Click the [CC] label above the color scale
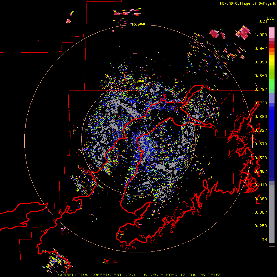277x277 pixels. pyautogui.click(x=263, y=21)
